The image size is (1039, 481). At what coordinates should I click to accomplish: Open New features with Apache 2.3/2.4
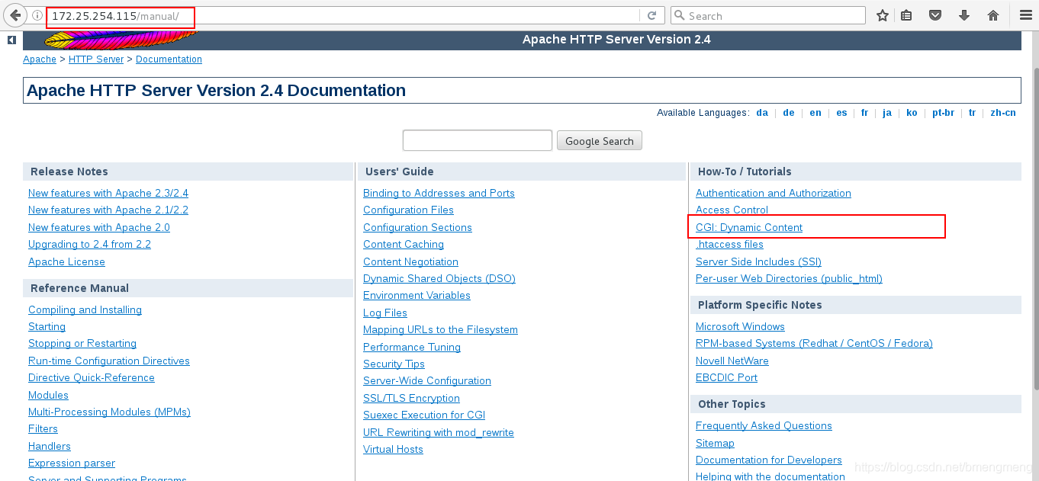pyautogui.click(x=108, y=193)
